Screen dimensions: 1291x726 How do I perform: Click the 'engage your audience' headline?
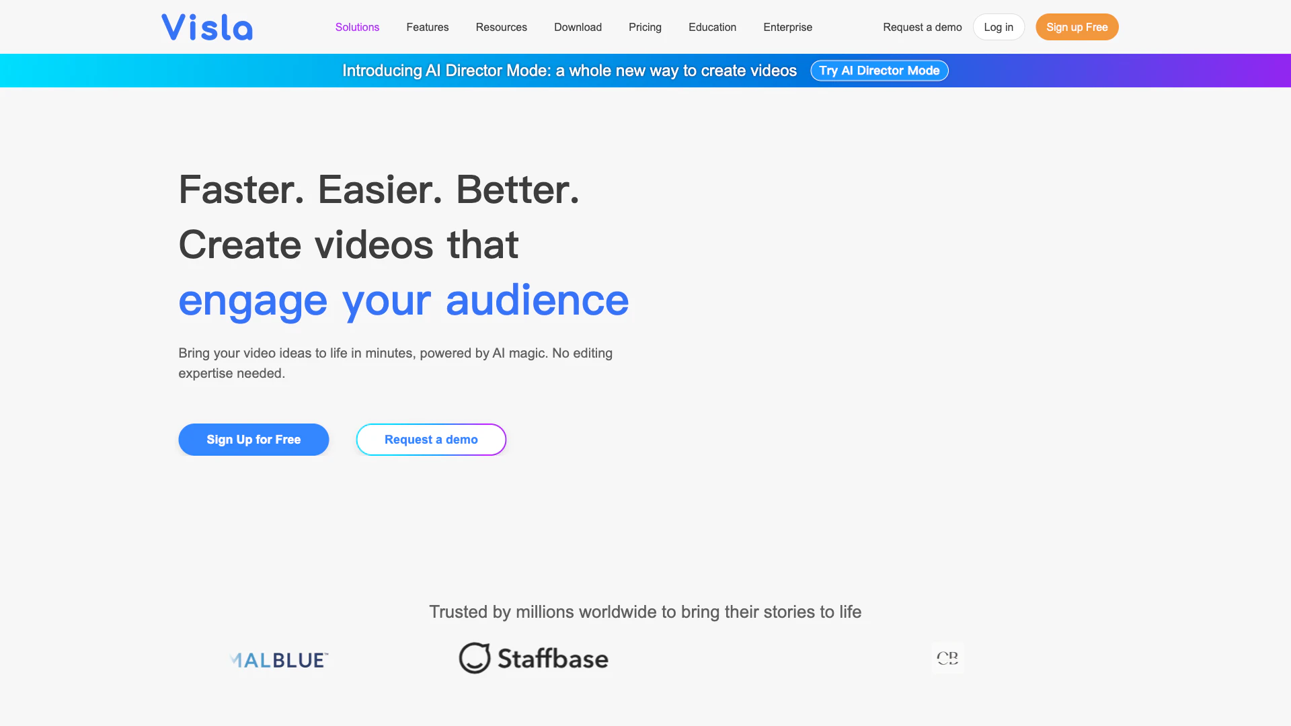[403, 300]
